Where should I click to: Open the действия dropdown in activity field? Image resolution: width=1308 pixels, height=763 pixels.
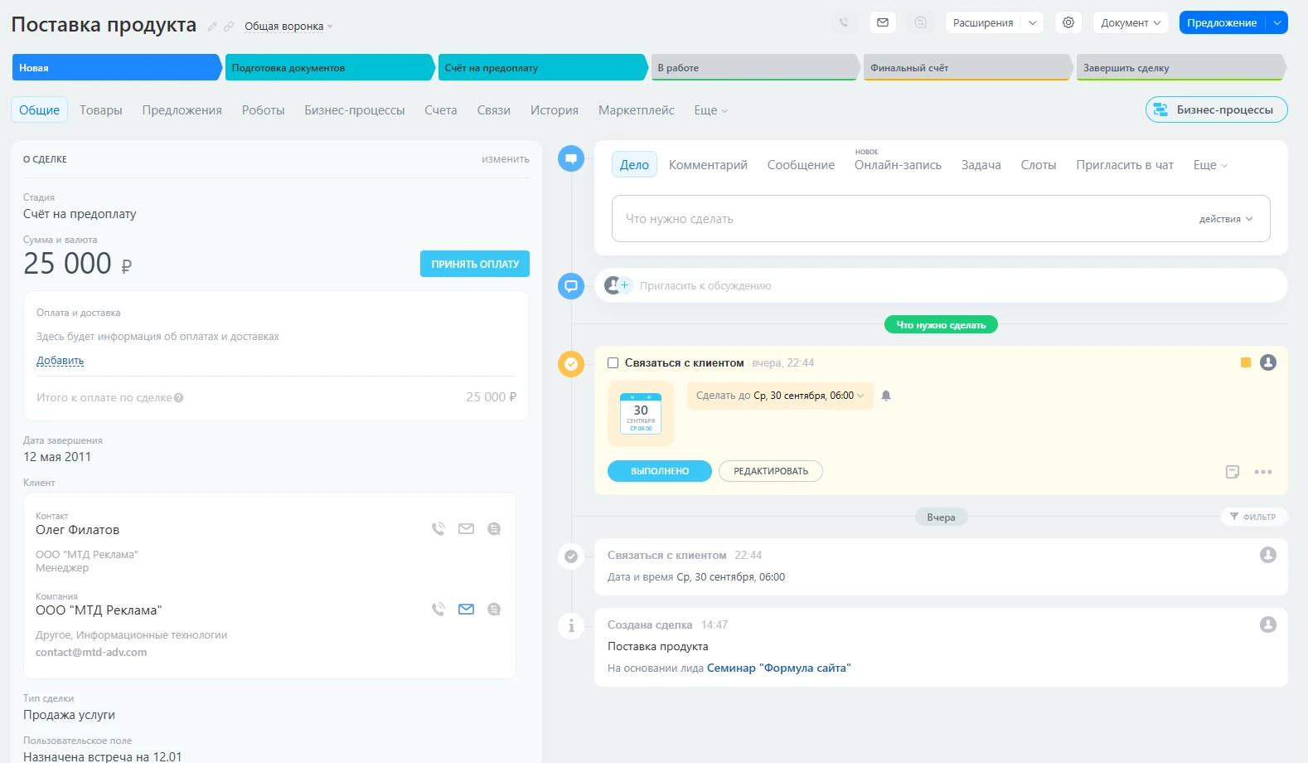pos(1226,219)
